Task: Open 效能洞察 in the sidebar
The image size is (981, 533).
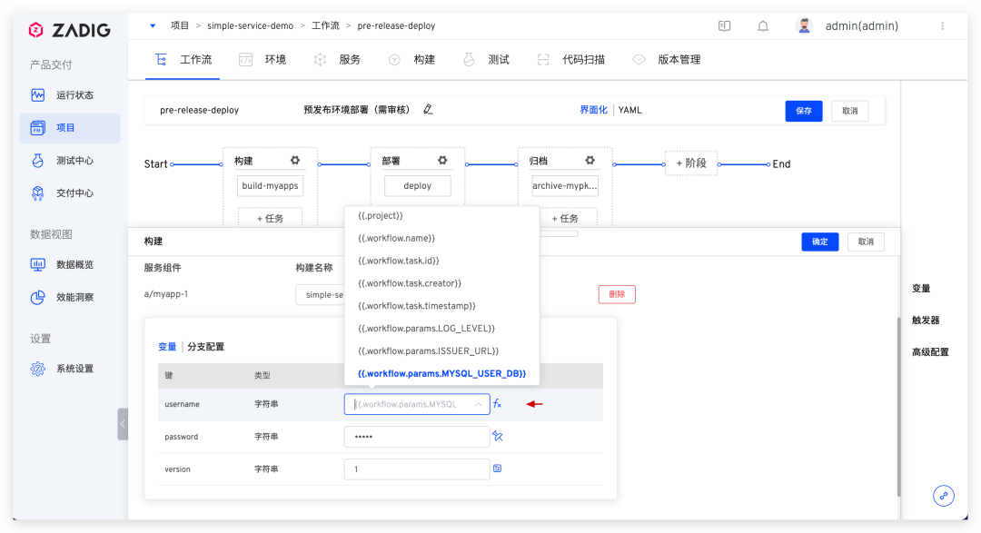Action: (x=69, y=297)
